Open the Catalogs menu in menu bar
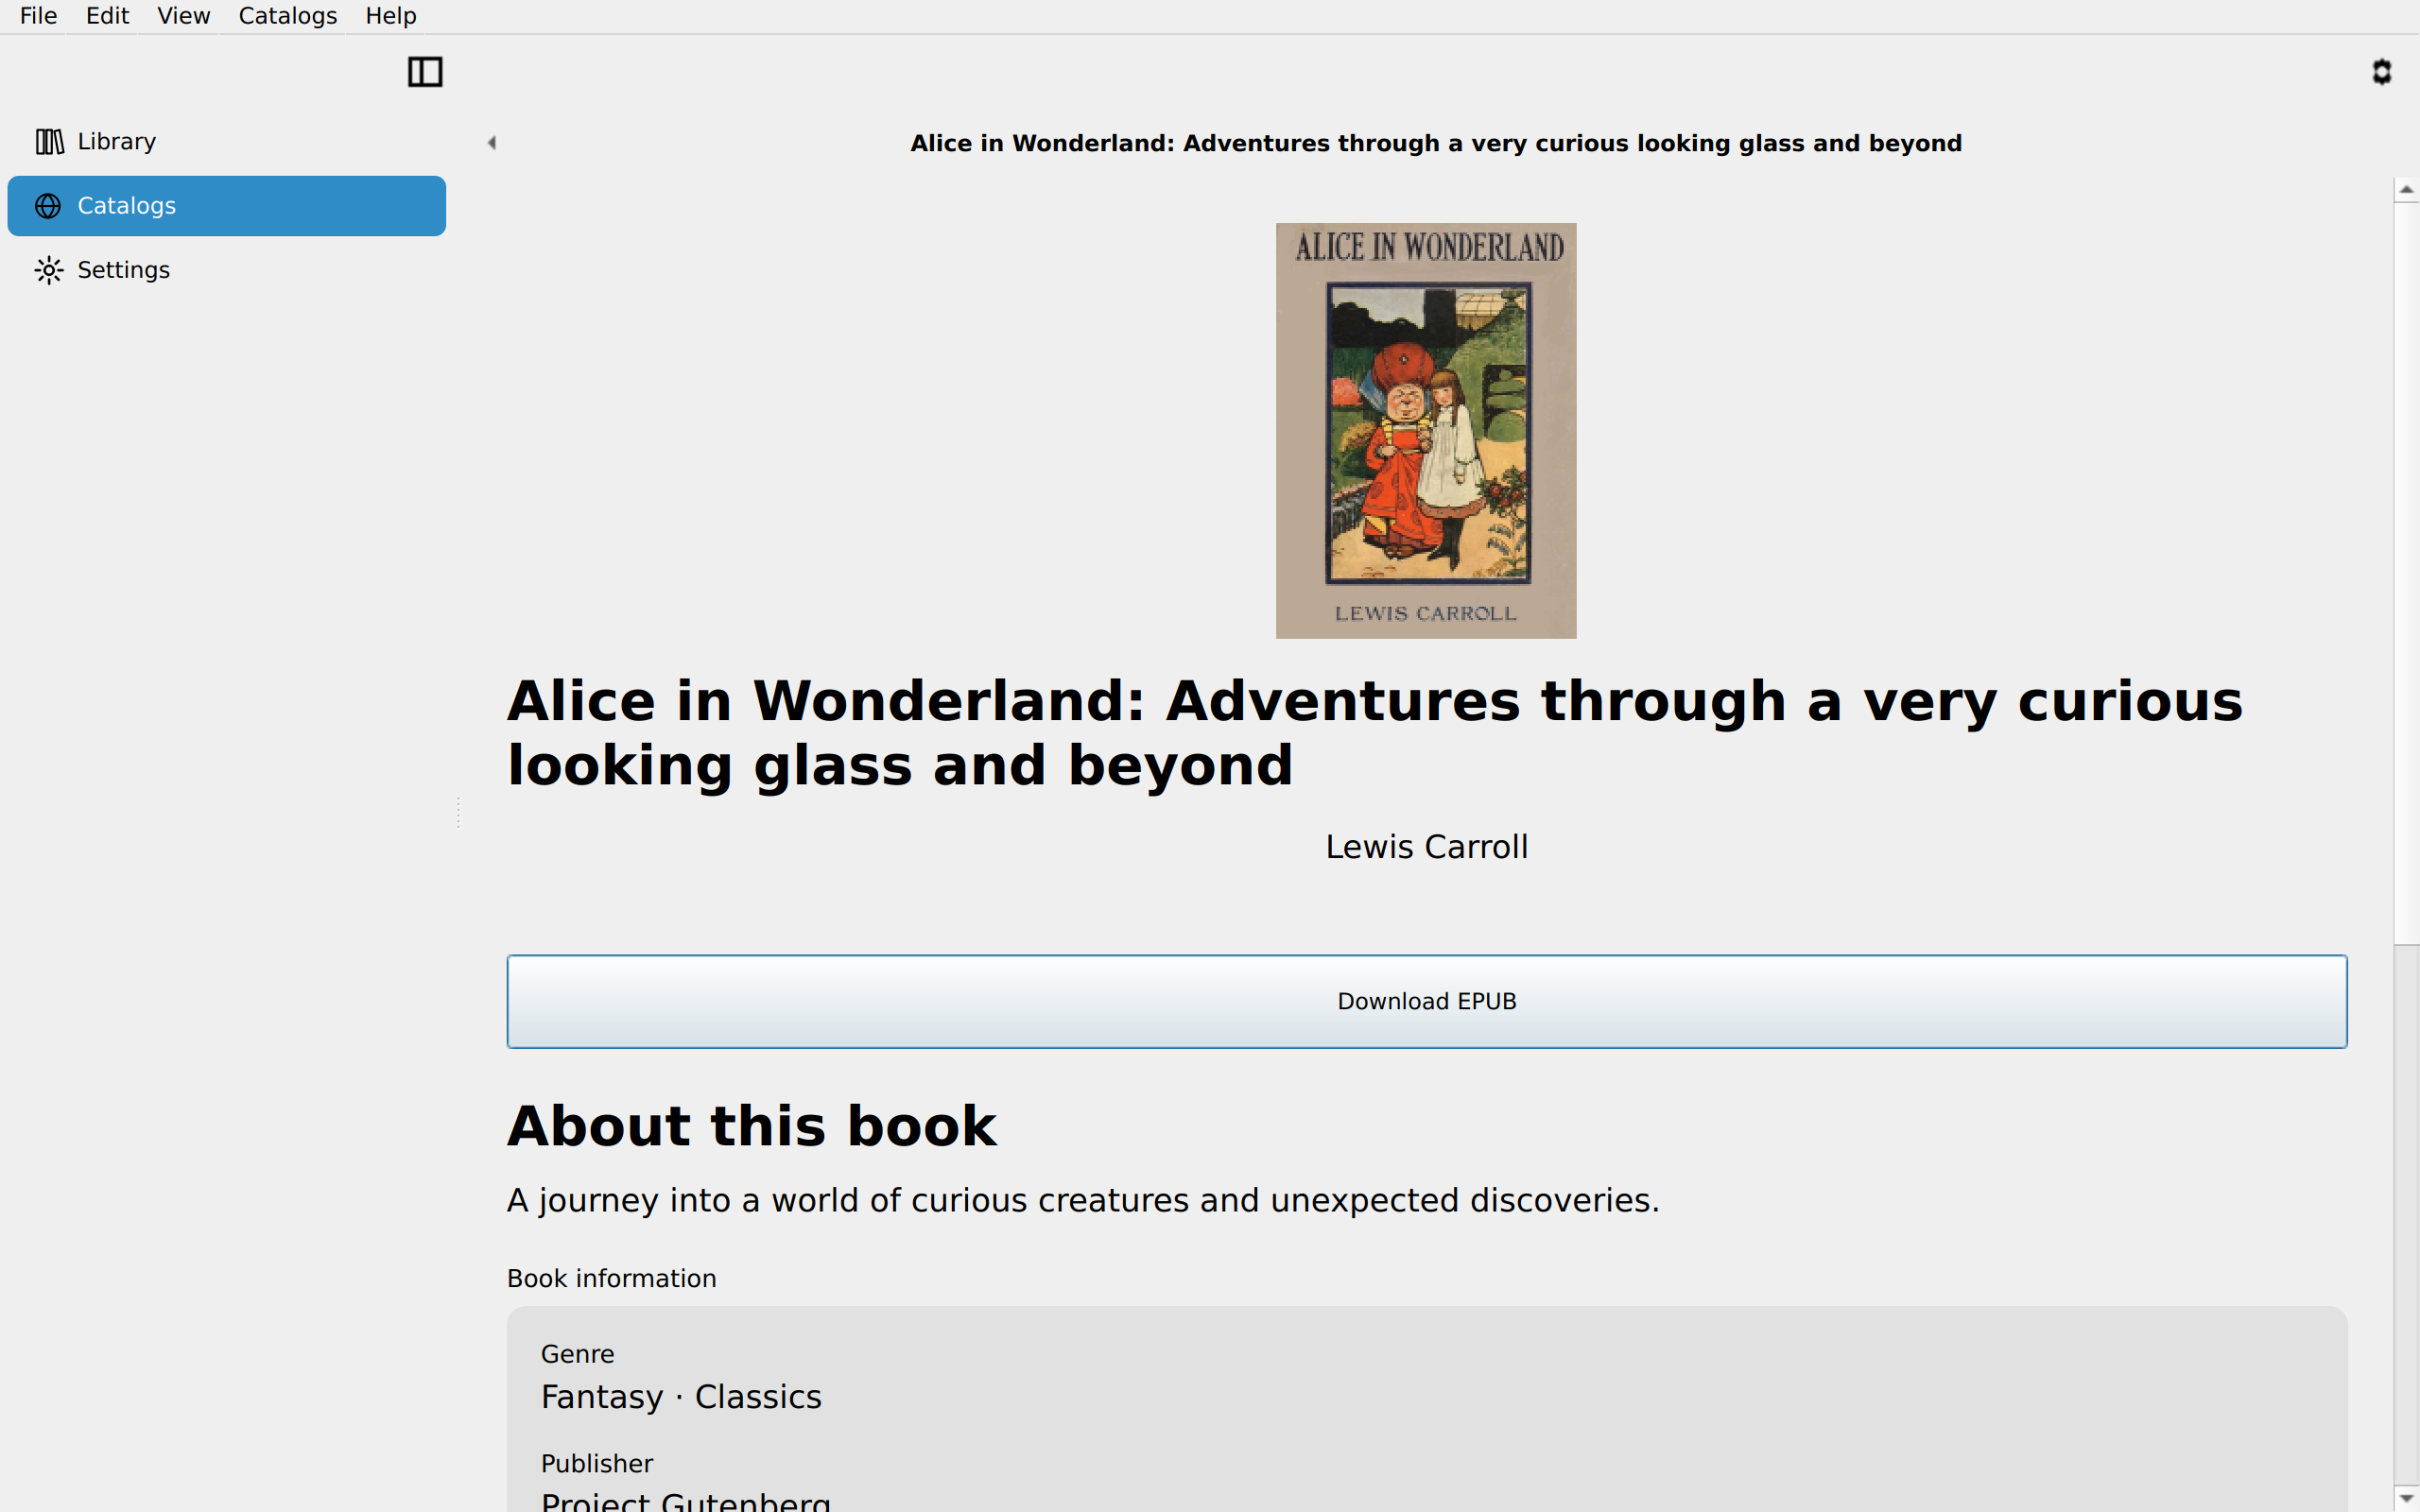Viewport: 2420px width, 1512px height. (287, 16)
